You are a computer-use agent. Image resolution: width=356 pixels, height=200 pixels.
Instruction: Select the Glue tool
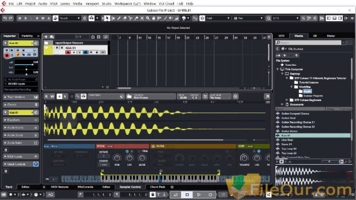pyautogui.click(x=136, y=18)
